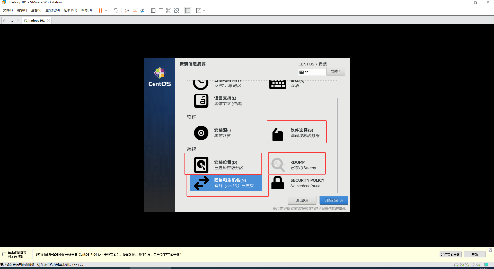Expand the stretch display dropdown arrow
494x269 pixels.
[204, 11]
